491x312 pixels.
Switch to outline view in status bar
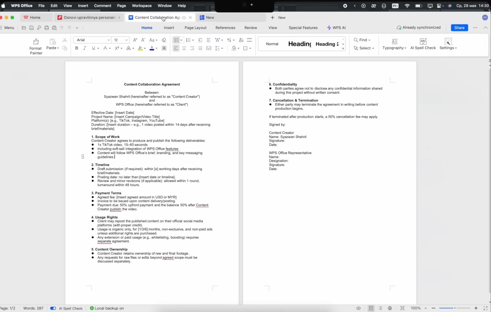[x=380, y=308]
